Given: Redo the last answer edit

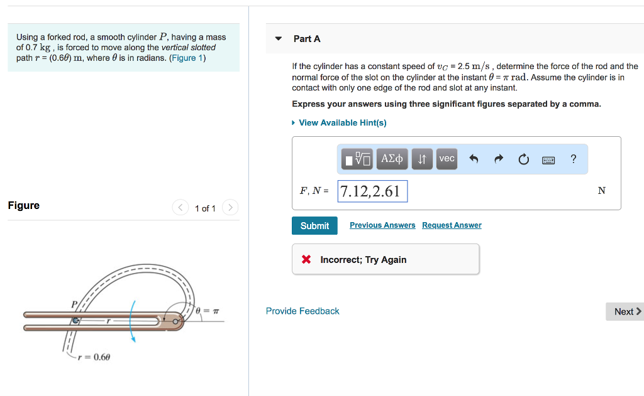Looking at the screenshot, I should [497, 159].
